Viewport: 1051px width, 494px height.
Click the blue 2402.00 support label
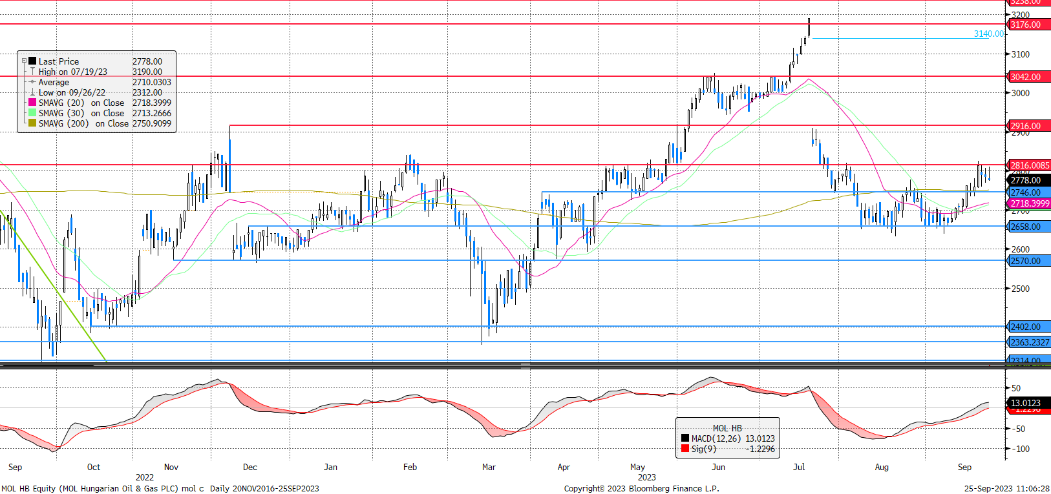tap(1029, 327)
